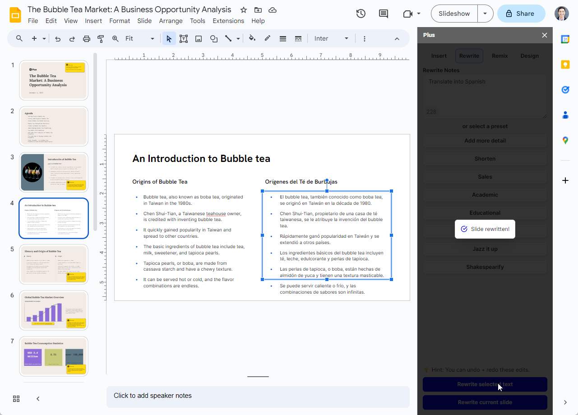Open Google Keep from the side panel
Image resolution: width=578 pixels, height=415 pixels.
point(565,65)
